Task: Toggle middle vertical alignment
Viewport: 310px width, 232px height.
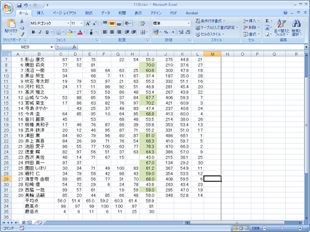Action: (x=112, y=24)
